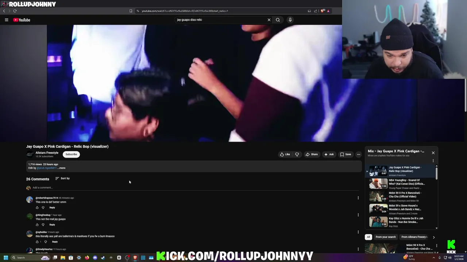This screenshot has width=467, height=262.
Task: Start voice search with microphone icon
Action: point(290,20)
